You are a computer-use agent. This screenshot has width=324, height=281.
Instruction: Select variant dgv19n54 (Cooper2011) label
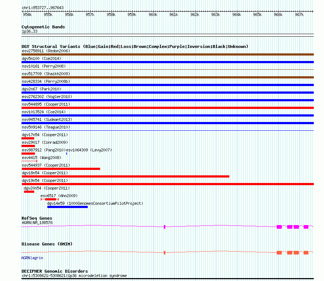point(45,180)
